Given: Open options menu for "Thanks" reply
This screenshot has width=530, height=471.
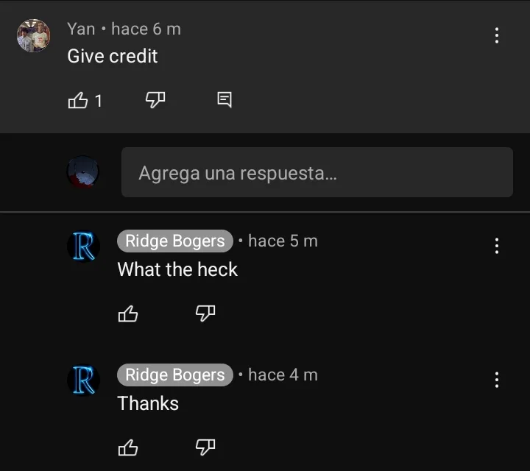Looking at the screenshot, I should 497,380.
